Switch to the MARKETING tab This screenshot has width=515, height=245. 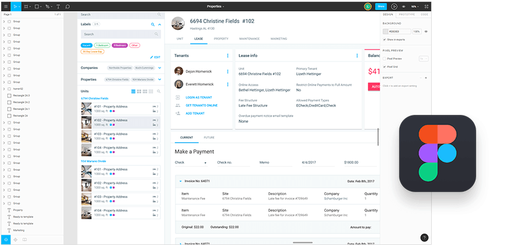pyautogui.click(x=279, y=39)
